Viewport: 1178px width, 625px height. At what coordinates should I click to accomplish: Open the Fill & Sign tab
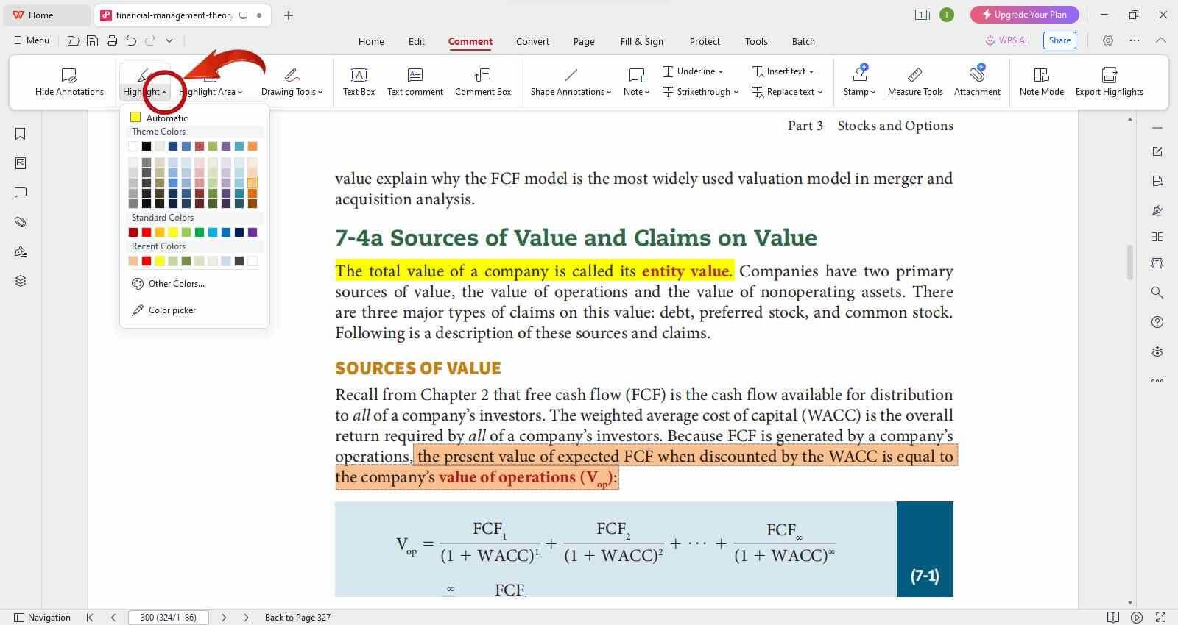point(641,41)
